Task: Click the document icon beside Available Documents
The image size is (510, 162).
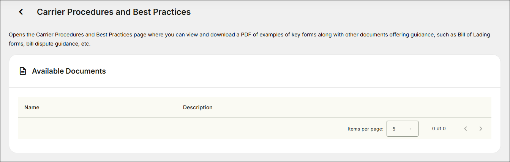Action: 23,71
